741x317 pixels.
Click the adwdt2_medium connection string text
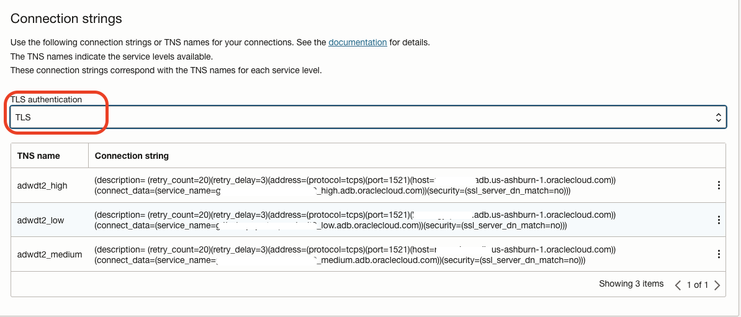(x=354, y=254)
